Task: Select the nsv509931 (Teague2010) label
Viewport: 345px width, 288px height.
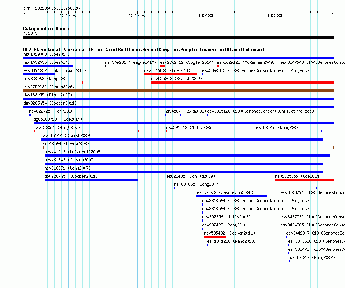Action: point(131,62)
